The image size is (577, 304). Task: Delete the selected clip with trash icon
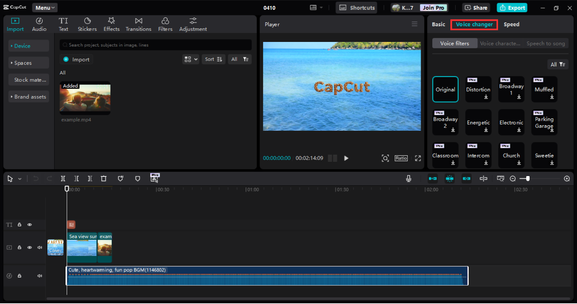pyautogui.click(x=104, y=179)
